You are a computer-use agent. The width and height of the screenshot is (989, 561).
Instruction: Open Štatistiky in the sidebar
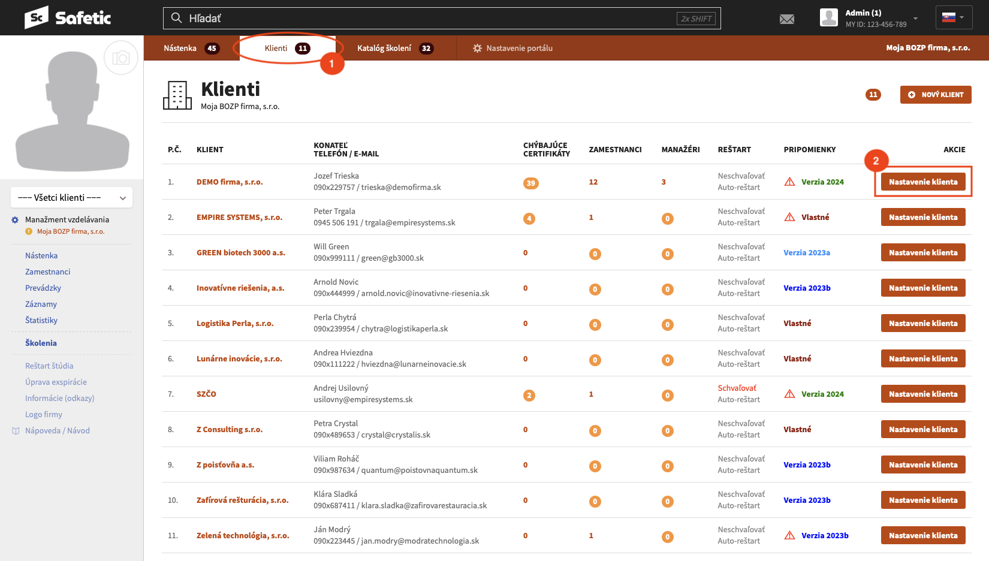pos(41,320)
